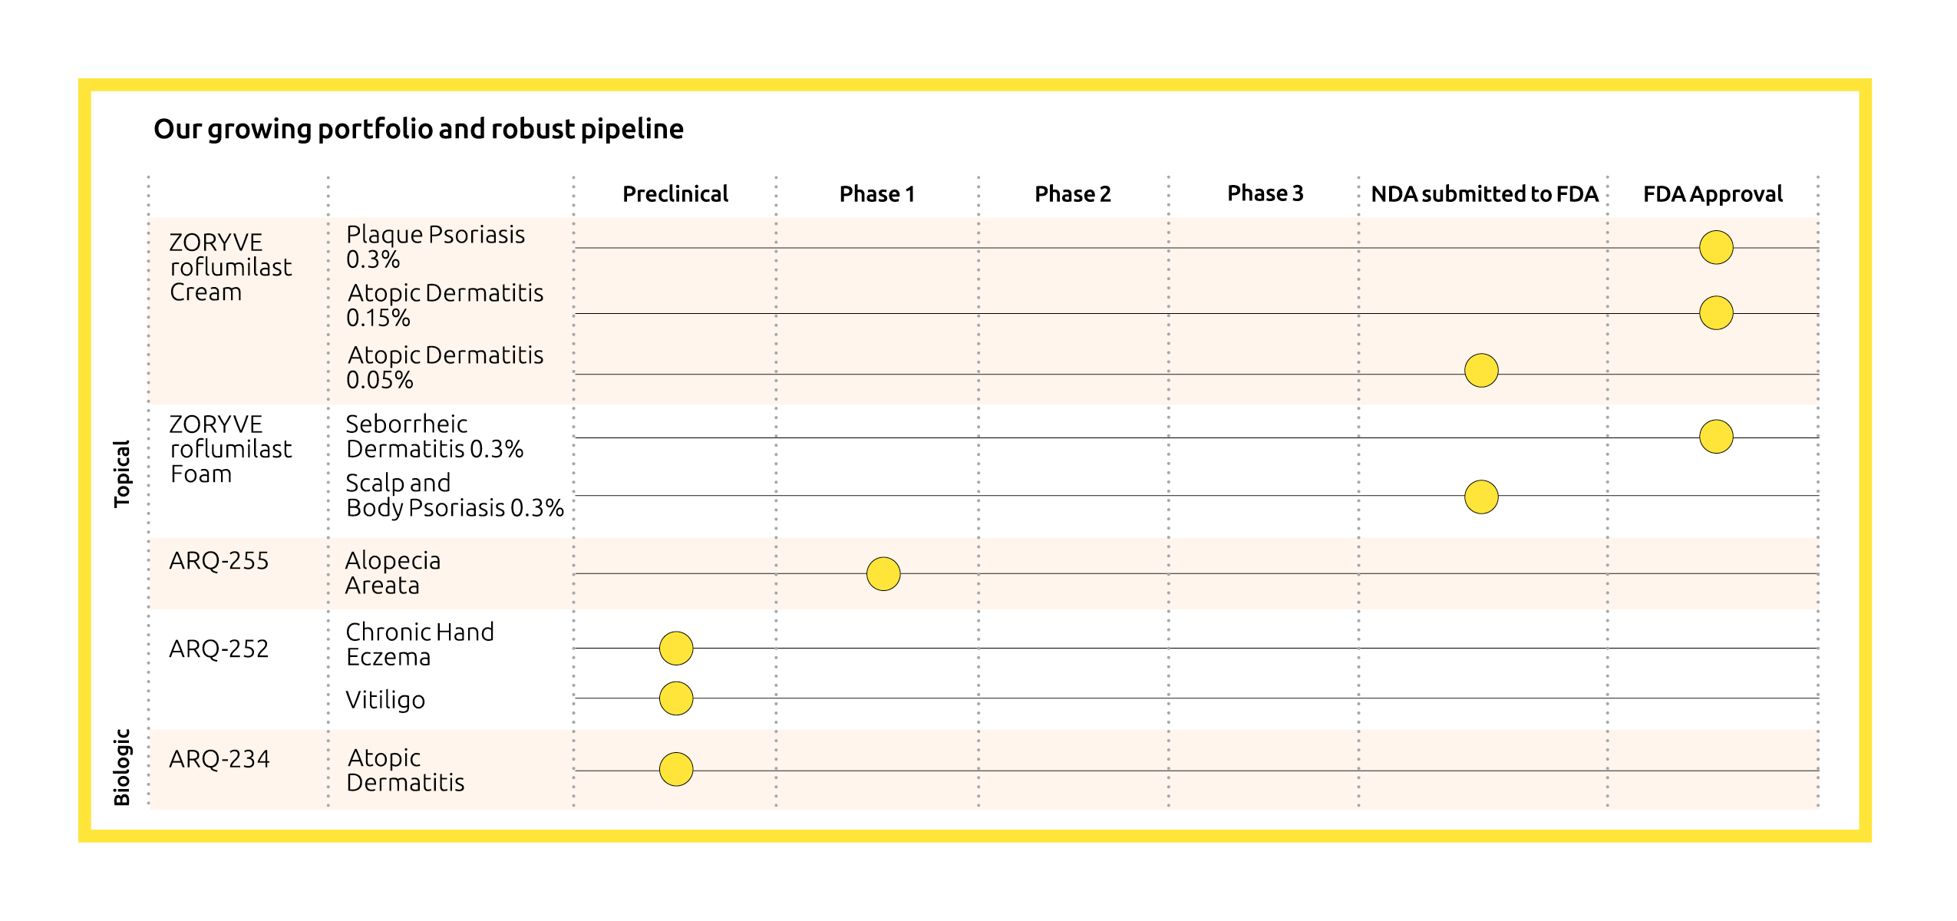The width and height of the screenshot is (1957, 921).
Task: Select the Vitiligo preclinical marker
Action: pyautogui.click(x=675, y=698)
